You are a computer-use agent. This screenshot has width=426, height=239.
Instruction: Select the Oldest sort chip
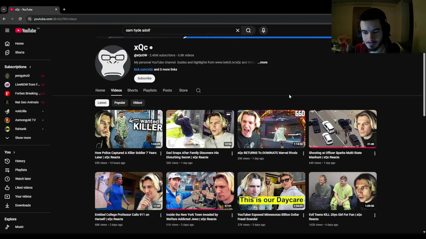pos(137,103)
